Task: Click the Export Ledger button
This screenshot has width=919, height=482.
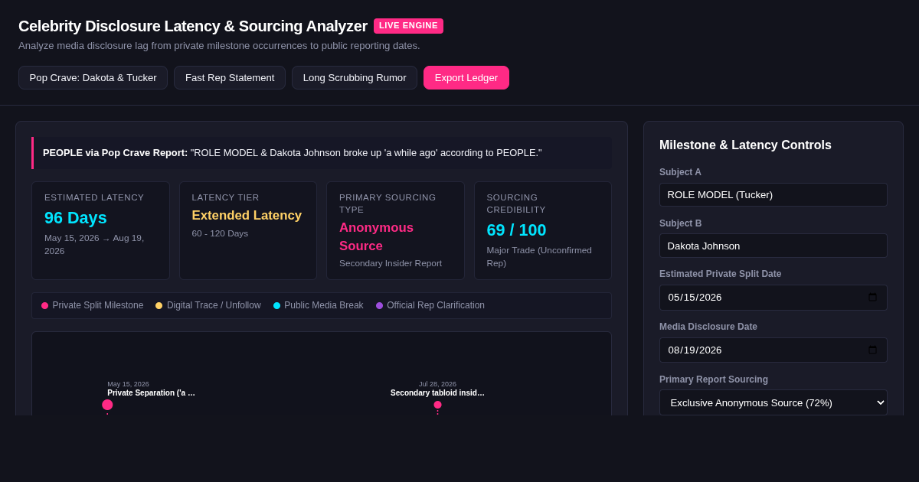Action: (466, 77)
